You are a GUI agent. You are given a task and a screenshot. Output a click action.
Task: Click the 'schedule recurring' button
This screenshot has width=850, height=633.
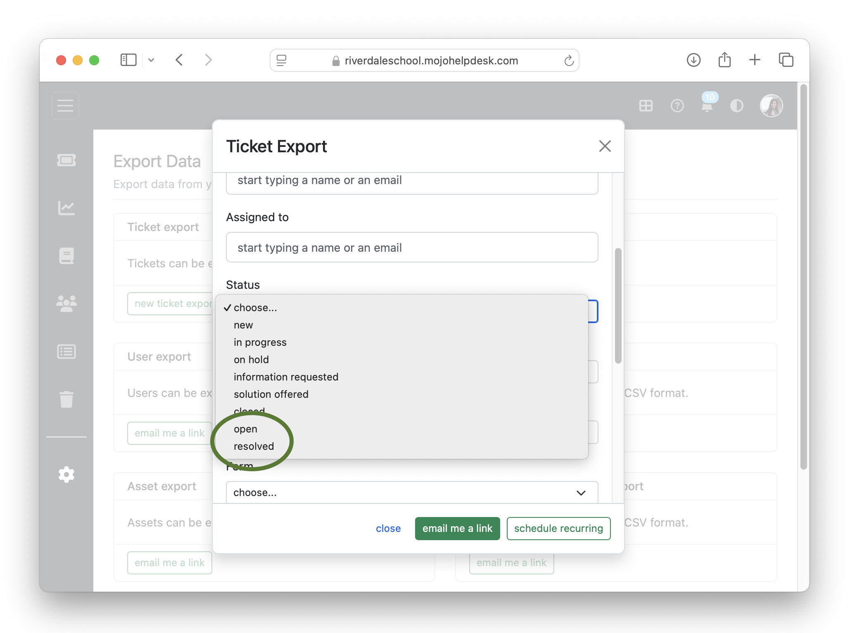(x=558, y=528)
